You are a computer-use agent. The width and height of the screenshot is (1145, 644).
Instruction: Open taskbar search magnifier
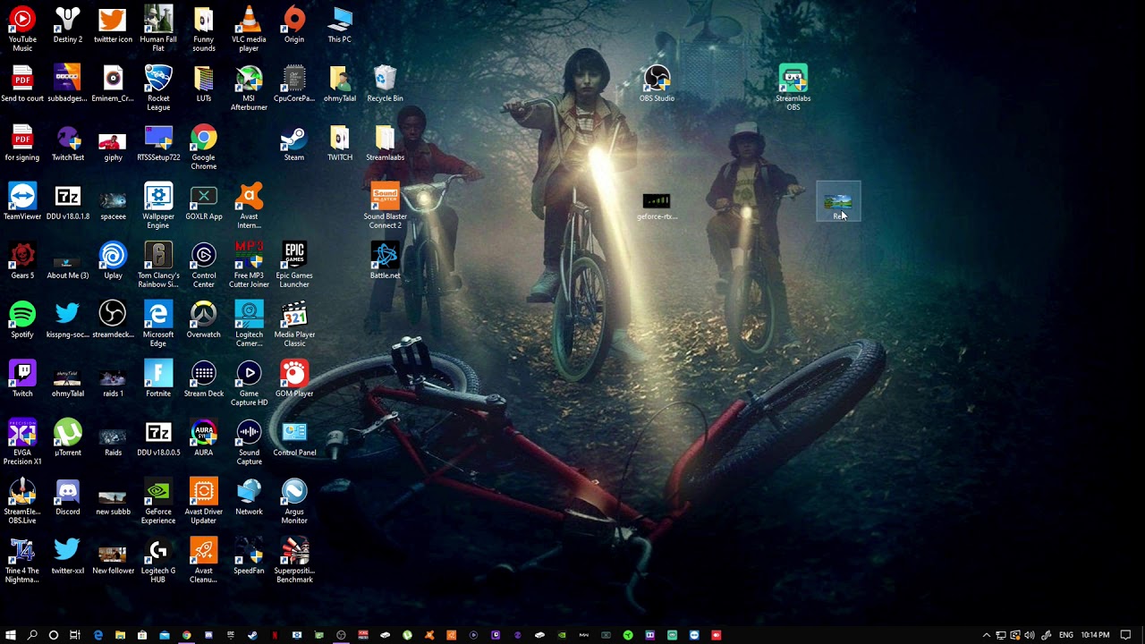click(x=32, y=635)
